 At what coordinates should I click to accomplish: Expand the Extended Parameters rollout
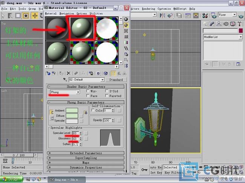point(86,153)
